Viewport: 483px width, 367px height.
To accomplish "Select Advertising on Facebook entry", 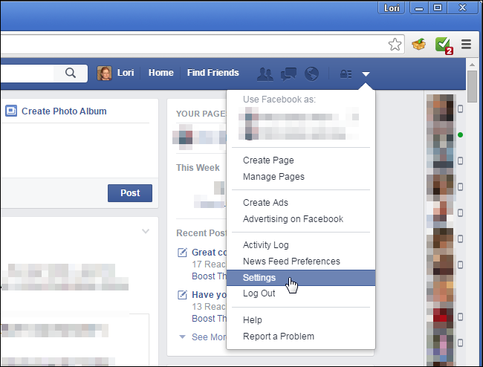I will [293, 219].
